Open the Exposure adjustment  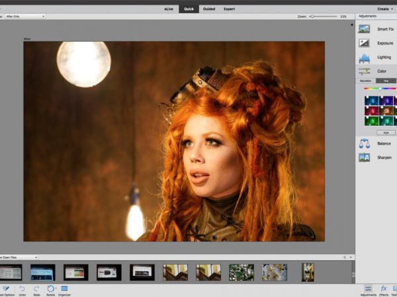point(377,43)
